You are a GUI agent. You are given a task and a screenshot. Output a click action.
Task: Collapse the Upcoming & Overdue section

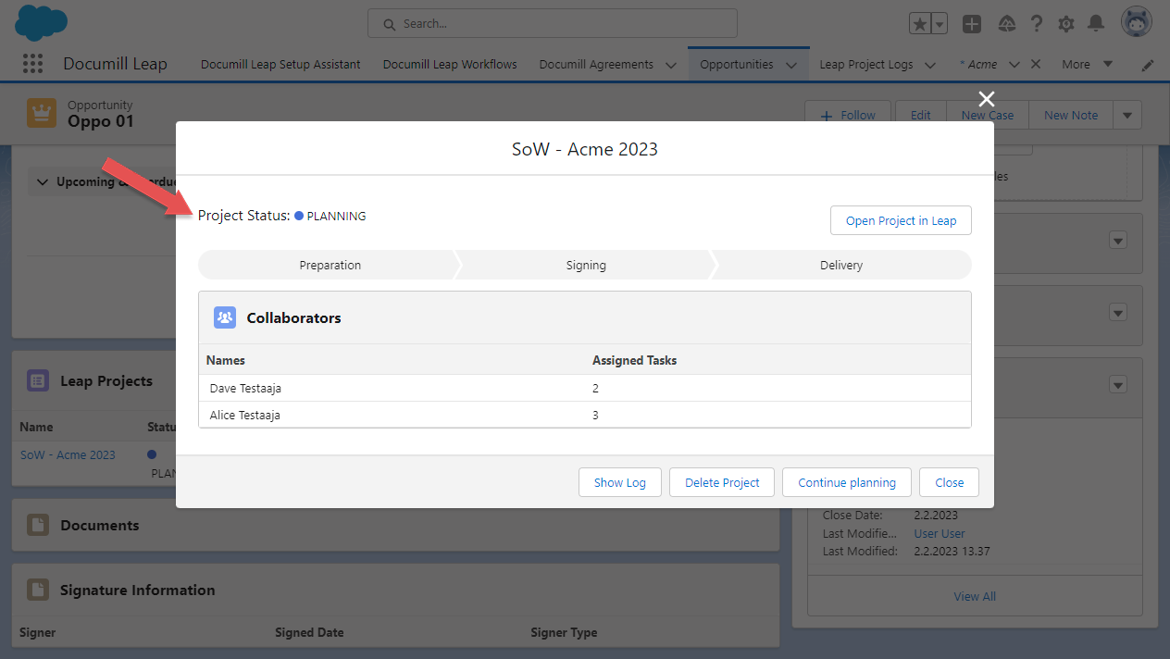click(43, 181)
